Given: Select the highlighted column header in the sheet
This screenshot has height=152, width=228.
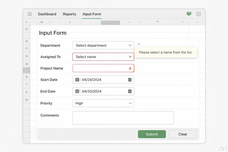Looking at the screenshot, I should point(110,23).
